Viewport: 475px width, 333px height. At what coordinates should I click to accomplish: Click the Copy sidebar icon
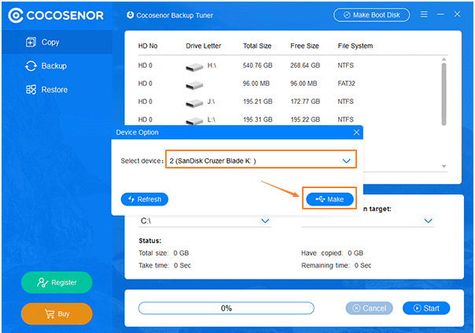coord(31,43)
